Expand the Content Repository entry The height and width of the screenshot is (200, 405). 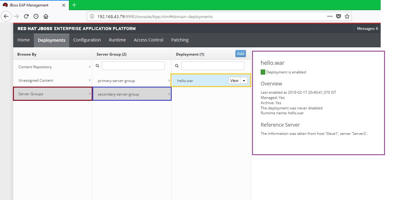(x=89, y=67)
